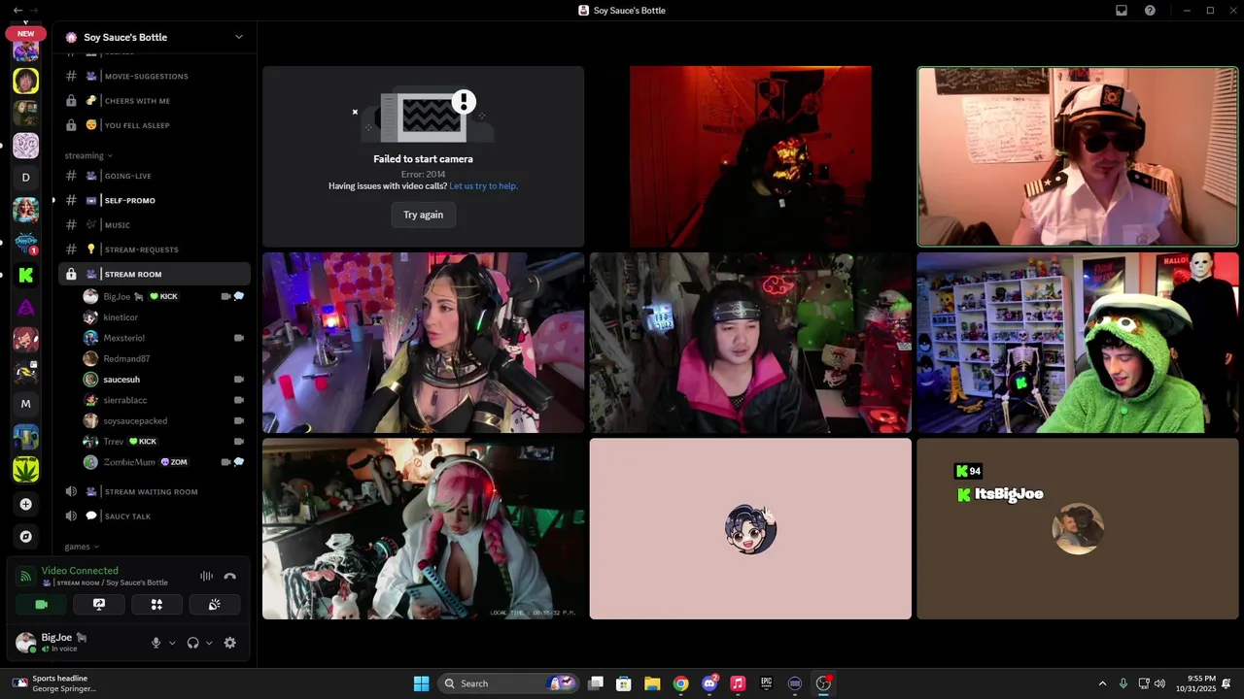Viewport: 1244px width, 699px height.
Task: Click Try again for the failed camera
Action: tap(423, 215)
